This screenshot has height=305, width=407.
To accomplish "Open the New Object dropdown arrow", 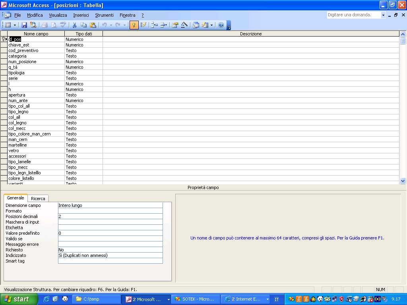I will pyautogui.click(x=211, y=25).
